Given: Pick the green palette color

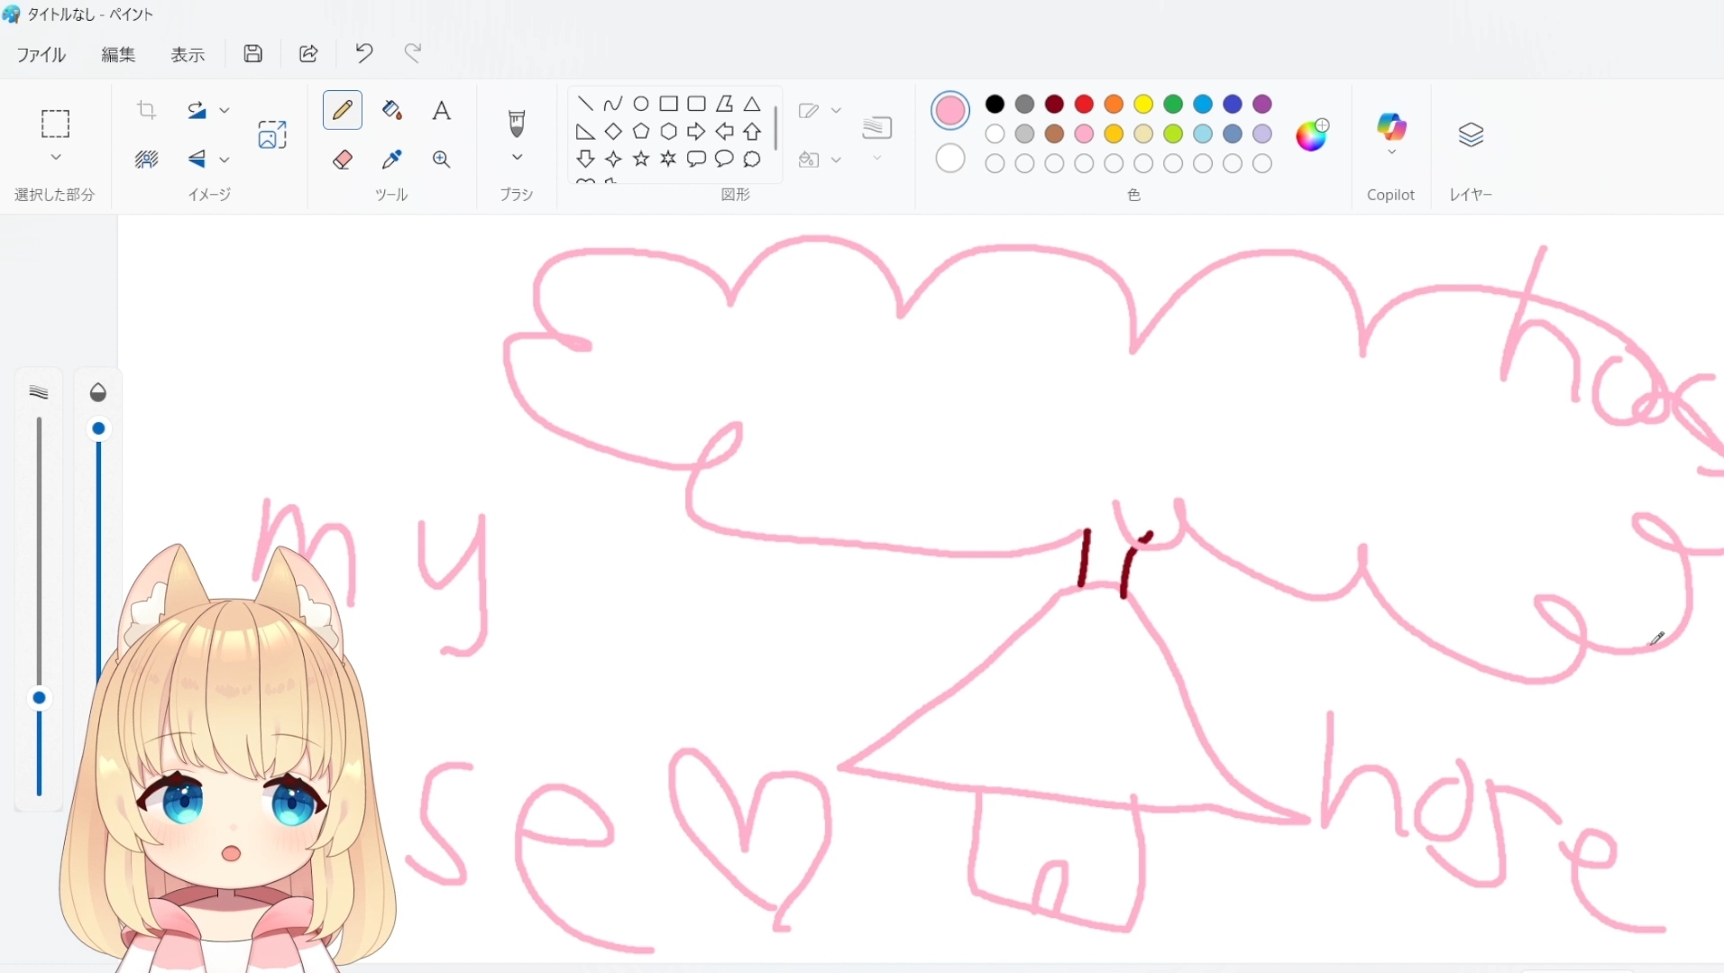Looking at the screenshot, I should click(x=1173, y=104).
